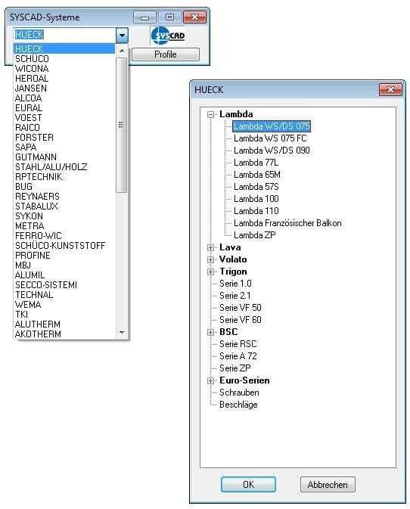This screenshot has width=410, height=509.
Task: Select Lambda WS/DS 090 tree item
Action: click(x=272, y=151)
